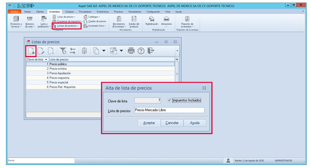Click the price change clipboard toolbar icon
The height and width of the screenshot is (168, 311).
click(x=84, y=51)
